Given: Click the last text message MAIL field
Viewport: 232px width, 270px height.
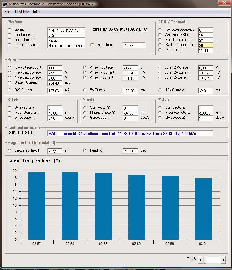Looking at the screenshot, I should point(130,134).
